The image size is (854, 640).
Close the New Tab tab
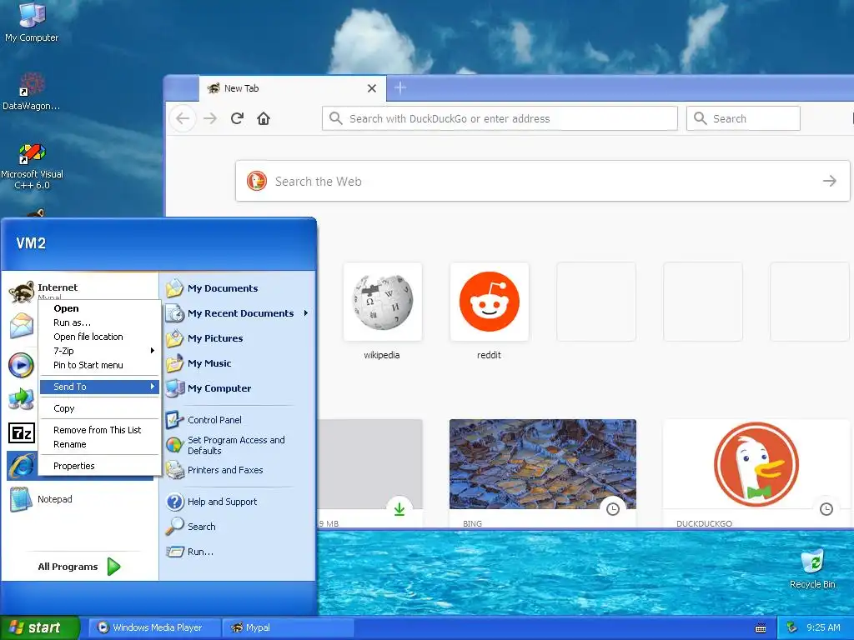pos(372,88)
